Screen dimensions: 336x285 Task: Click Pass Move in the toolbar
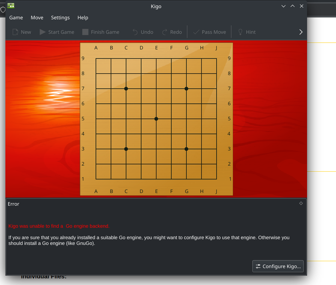click(x=210, y=32)
